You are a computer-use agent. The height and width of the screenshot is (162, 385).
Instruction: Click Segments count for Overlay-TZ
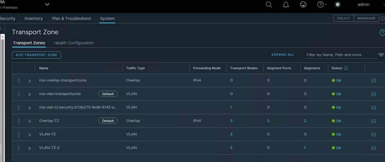pos(305,121)
